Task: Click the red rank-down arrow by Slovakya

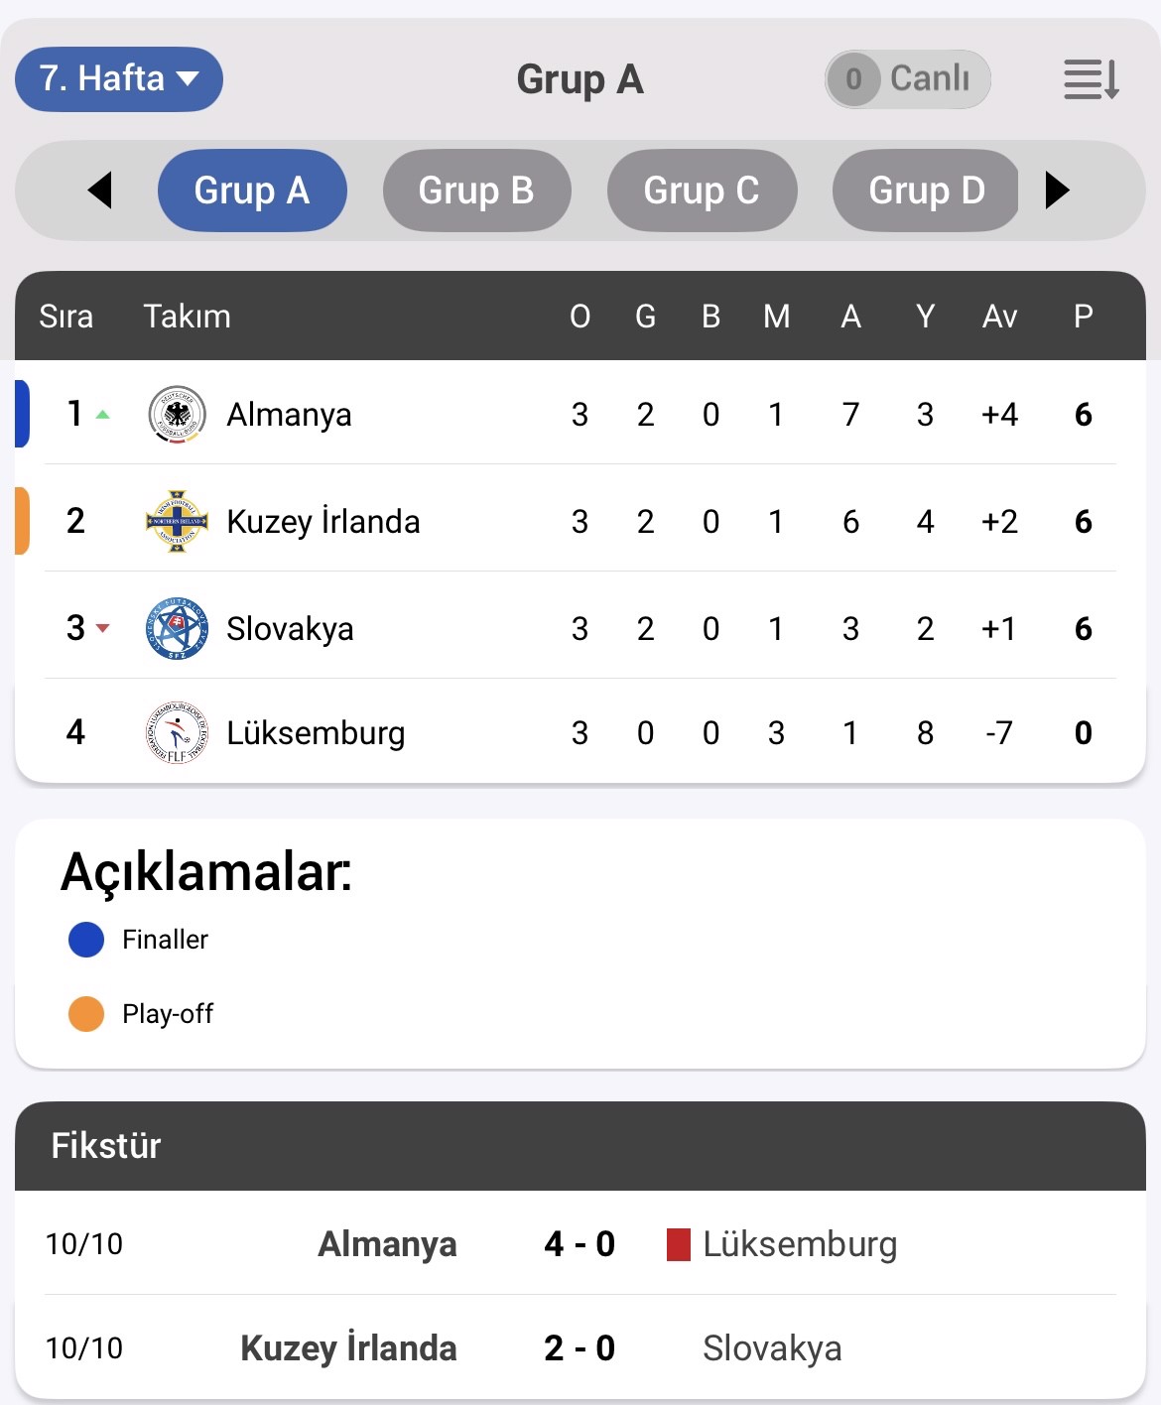Action: pos(102,628)
